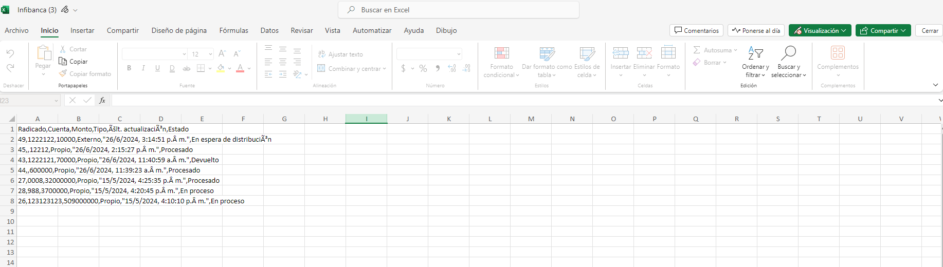Viewport: 943px width, 267px height.
Task: Open Buscar y seleccionar menu
Action: click(x=788, y=62)
